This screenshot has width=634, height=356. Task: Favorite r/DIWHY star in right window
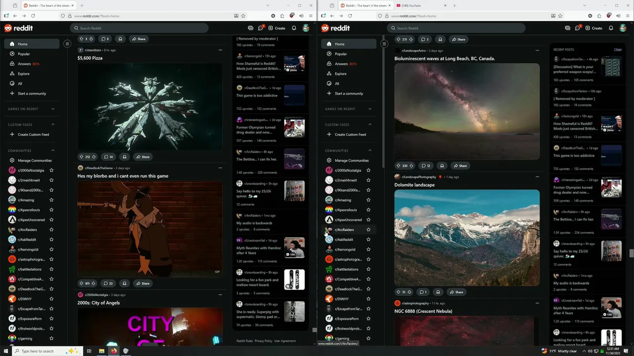pyautogui.click(x=369, y=299)
